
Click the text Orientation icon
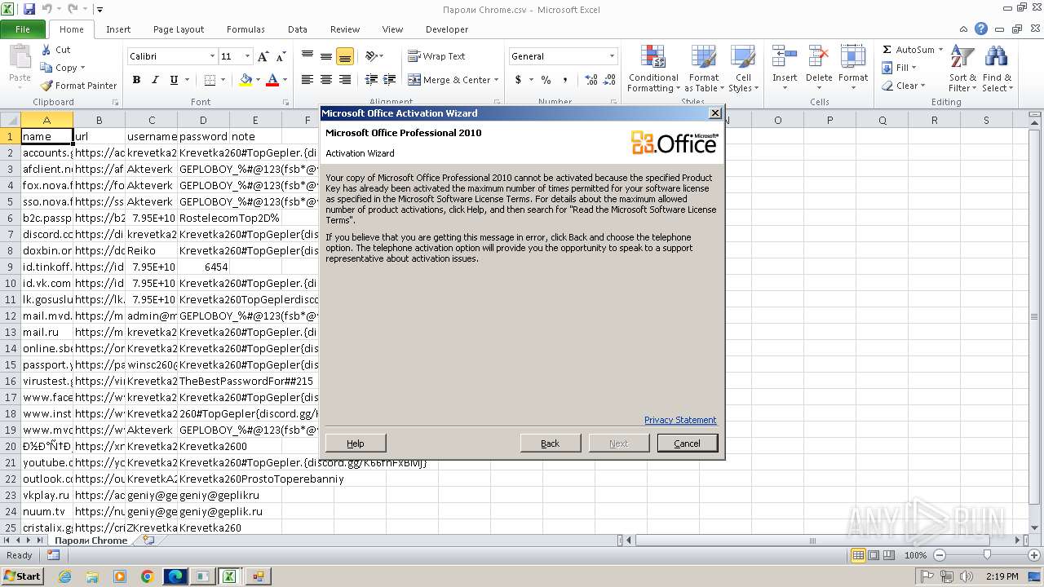tap(372, 56)
